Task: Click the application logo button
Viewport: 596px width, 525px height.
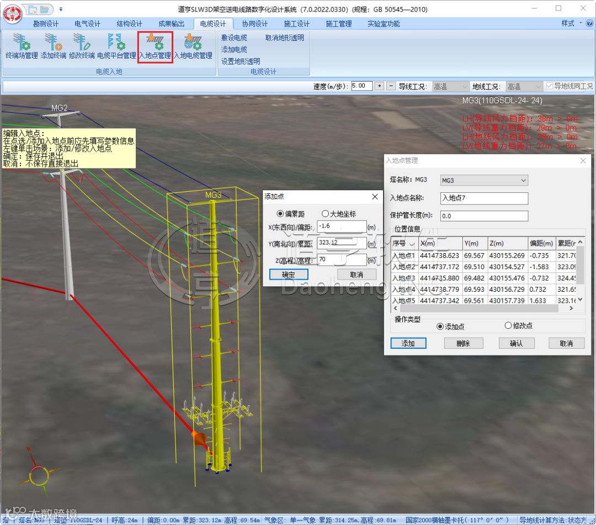Action: point(12,13)
